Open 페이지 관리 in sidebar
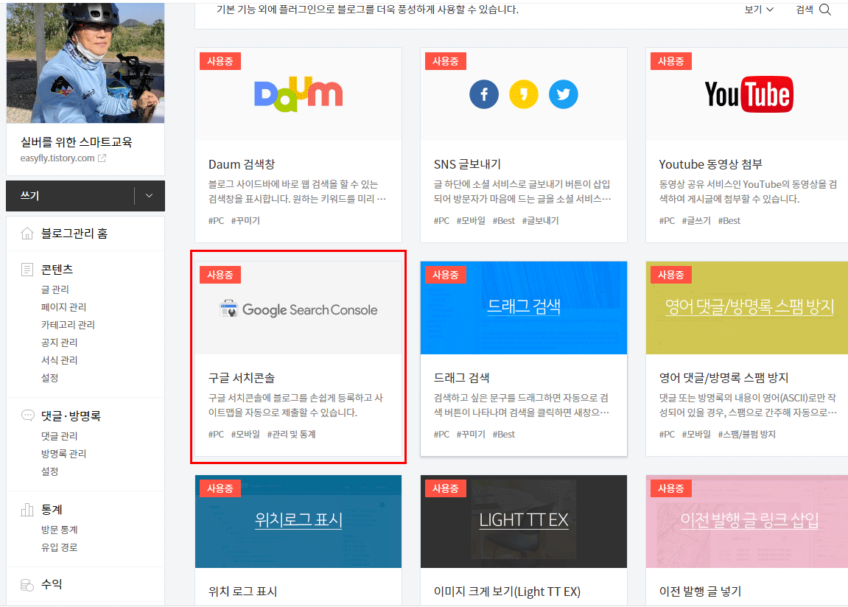Image resolution: width=848 pixels, height=607 pixels. point(64,307)
